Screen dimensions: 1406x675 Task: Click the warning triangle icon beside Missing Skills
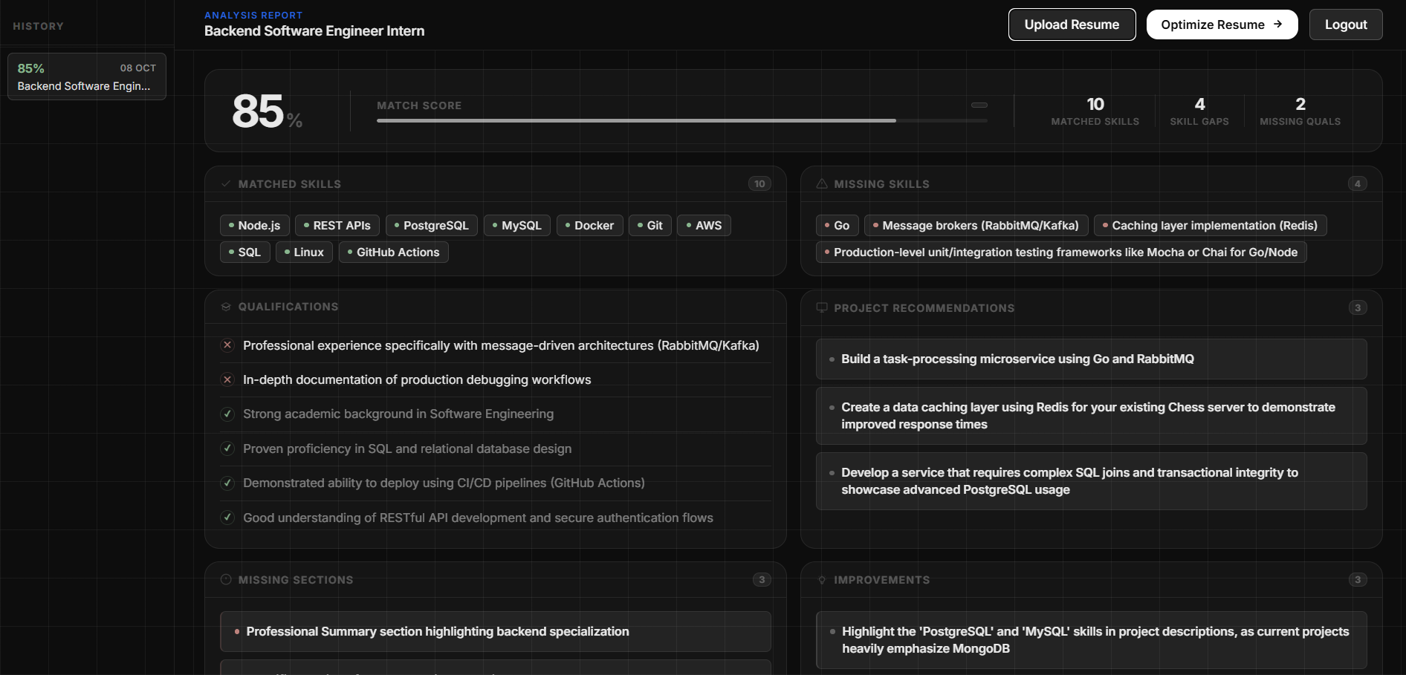(822, 183)
